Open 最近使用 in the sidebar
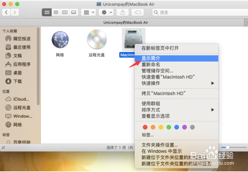Image resolution: width=248 pixels, height=172 pixels. pos(18,47)
